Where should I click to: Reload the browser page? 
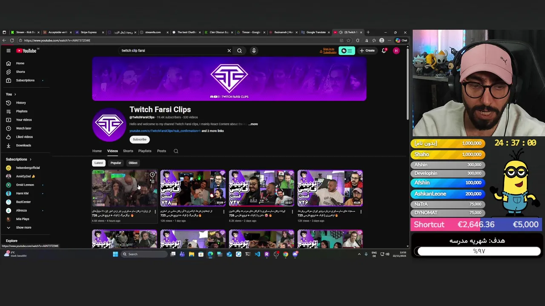pyautogui.click(x=12, y=40)
